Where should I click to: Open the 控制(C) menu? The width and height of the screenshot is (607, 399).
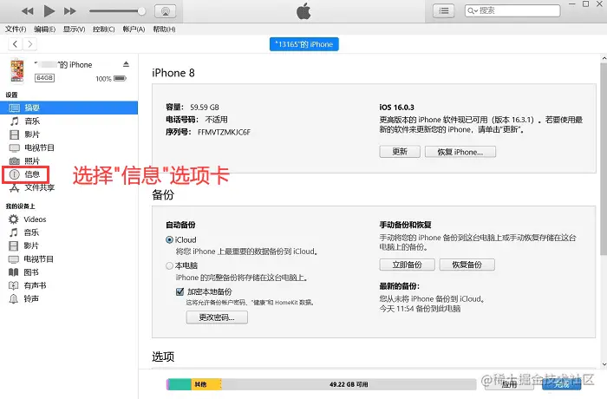(x=104, y=29)
